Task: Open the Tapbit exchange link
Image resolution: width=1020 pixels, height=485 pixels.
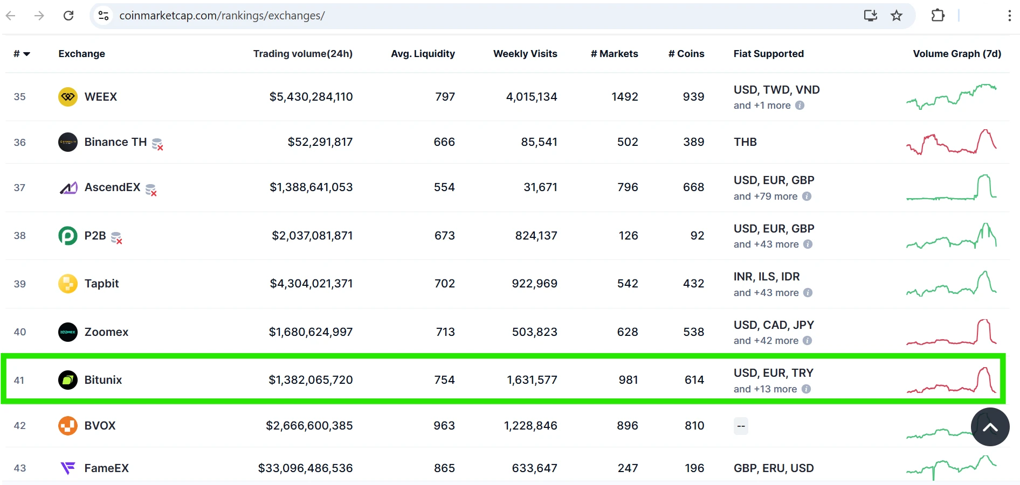Action: tap(101, 284)
